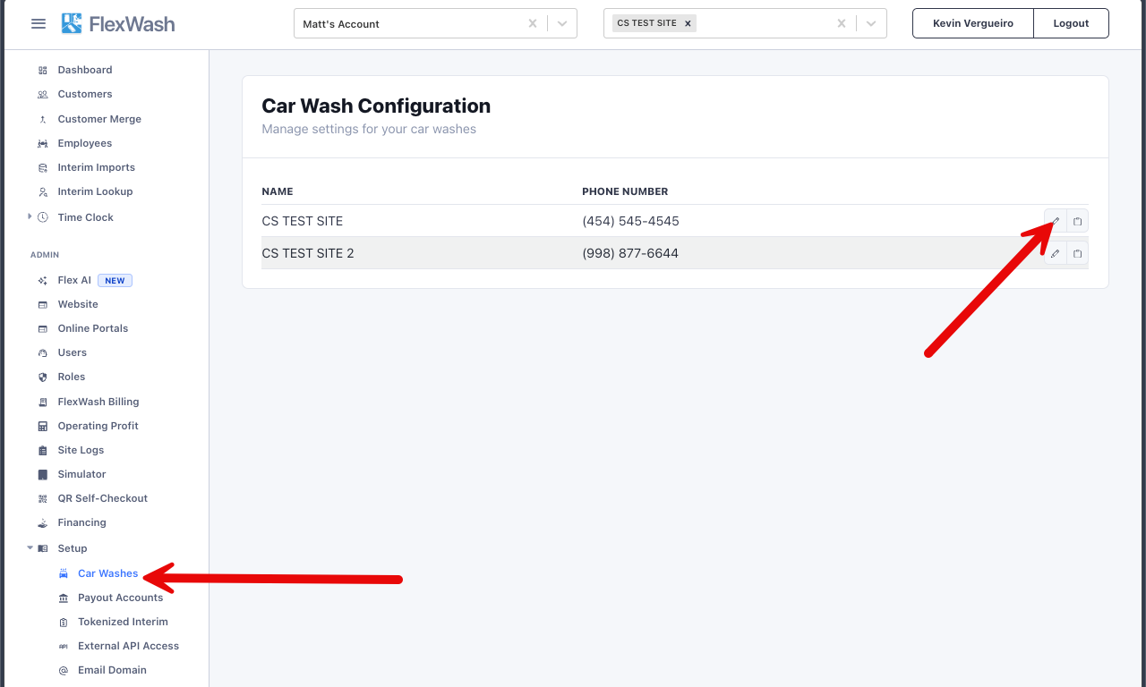
Task: Open Online Portals in sidebar
Action: [93, 328]
